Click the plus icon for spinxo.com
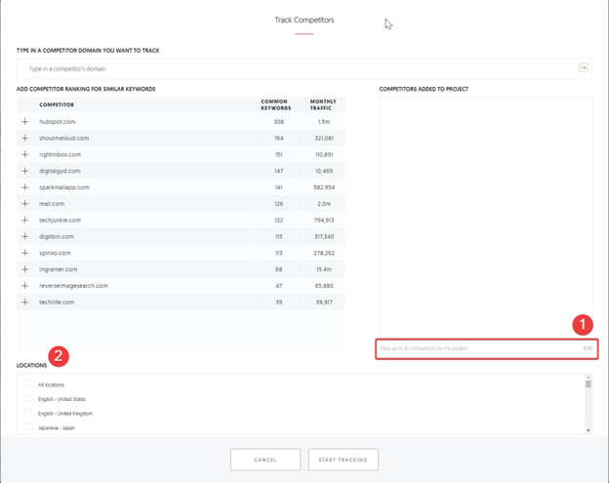The height and width of the screenshot is (483, 609). point(25,253)
